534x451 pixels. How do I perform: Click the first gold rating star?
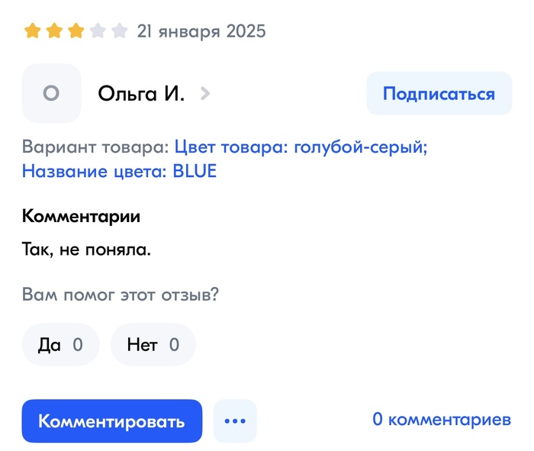33,31
